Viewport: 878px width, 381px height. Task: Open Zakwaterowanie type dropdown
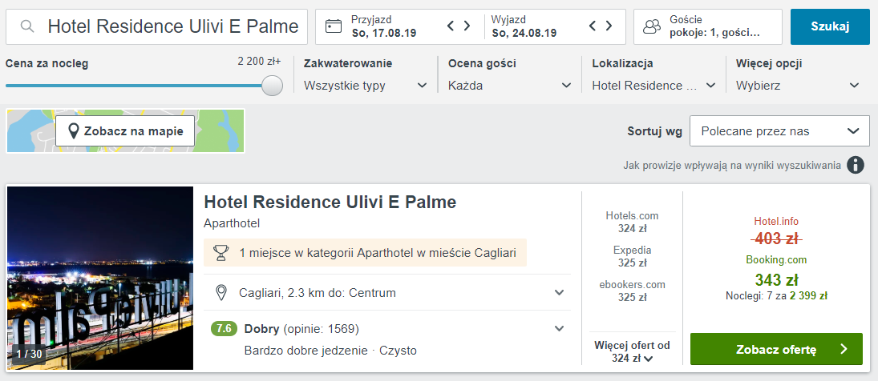point(365,86)
